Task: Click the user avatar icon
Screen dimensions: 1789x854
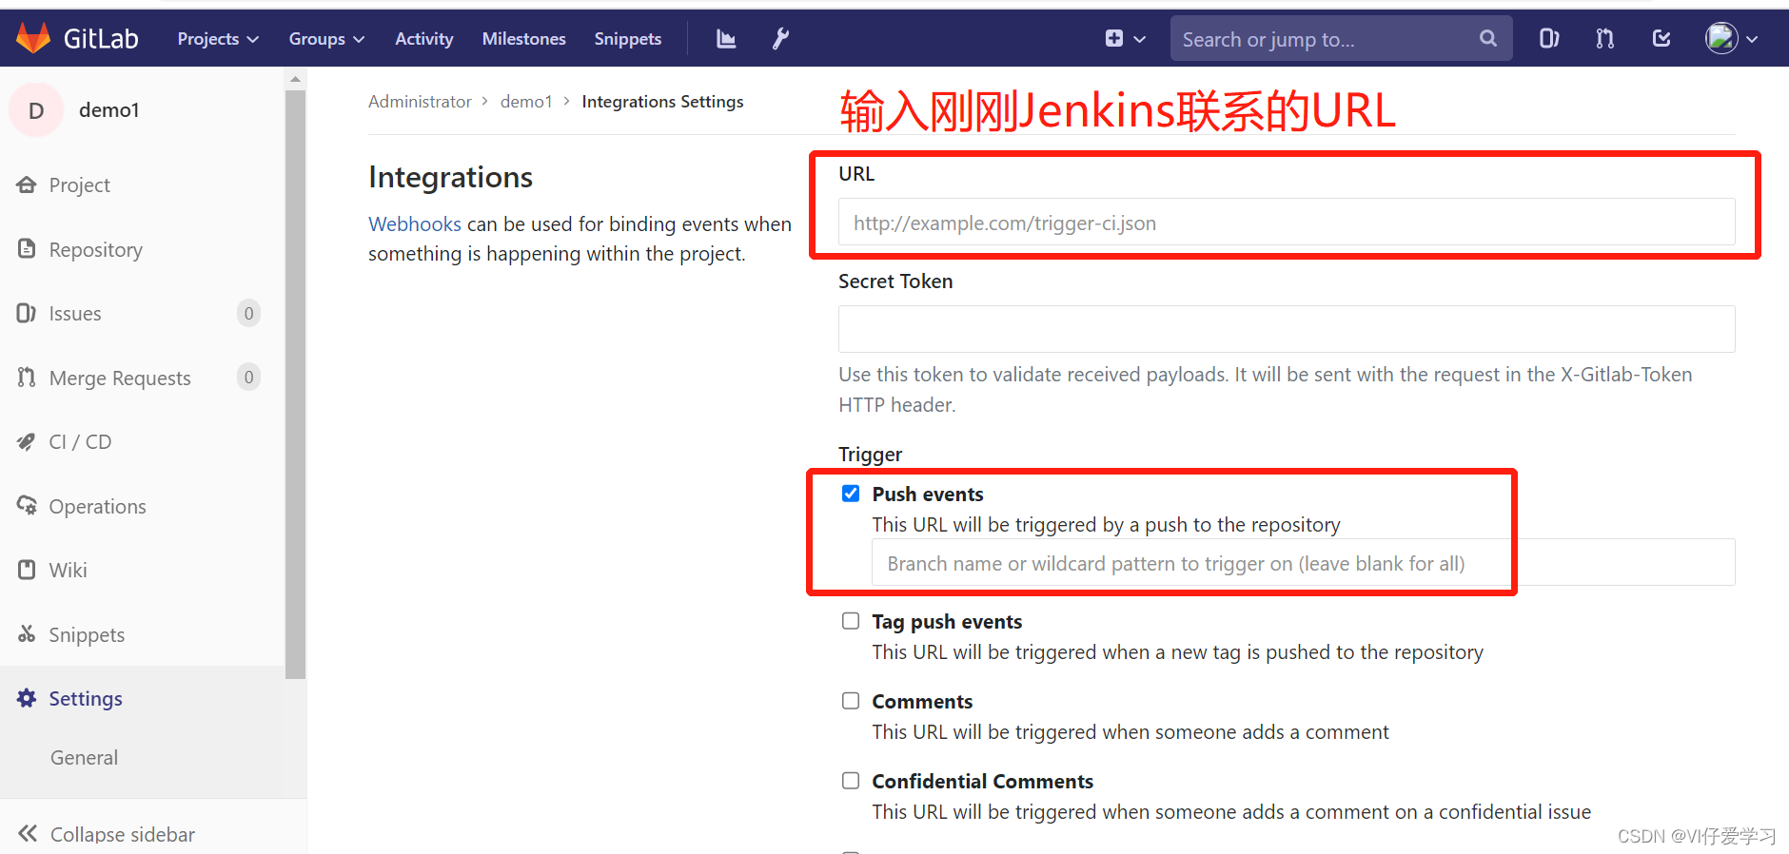Action: (1721, 38)
